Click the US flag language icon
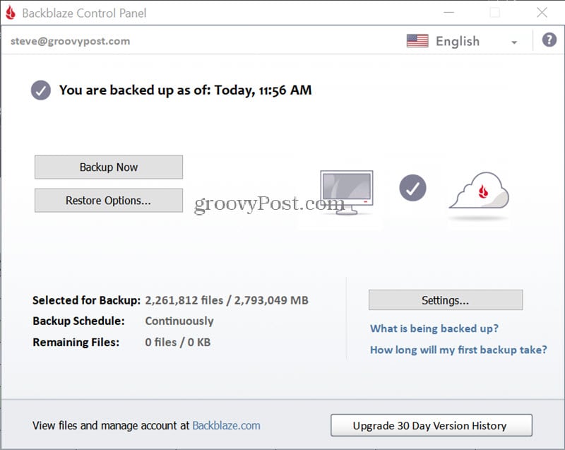 (x=417, y=41)
